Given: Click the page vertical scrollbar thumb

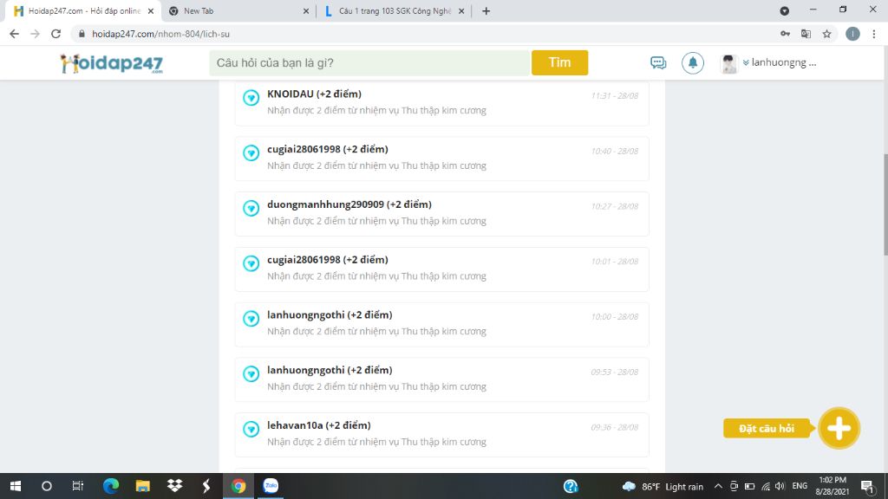Looking at the screenshot, I should pyautogui.click(x=885, y=204).
